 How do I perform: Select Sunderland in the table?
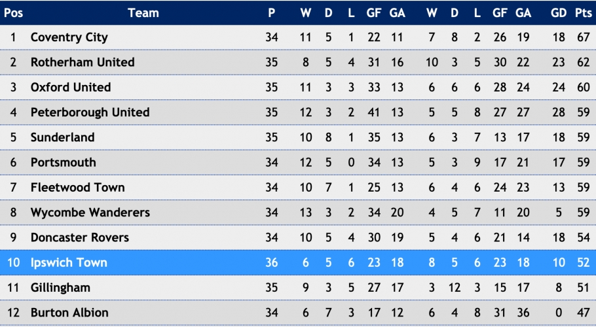[62, 137]
